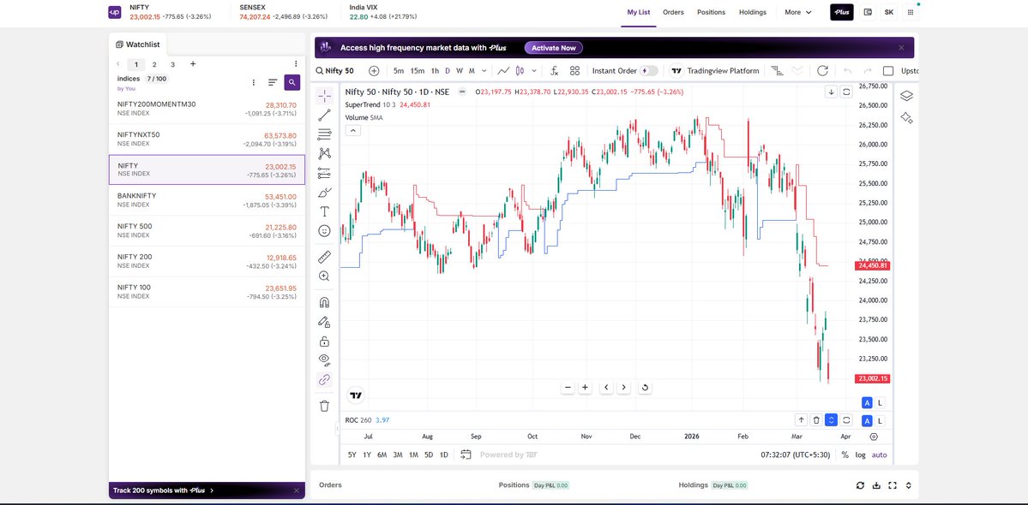Click the purple watchlist search button

292,82
